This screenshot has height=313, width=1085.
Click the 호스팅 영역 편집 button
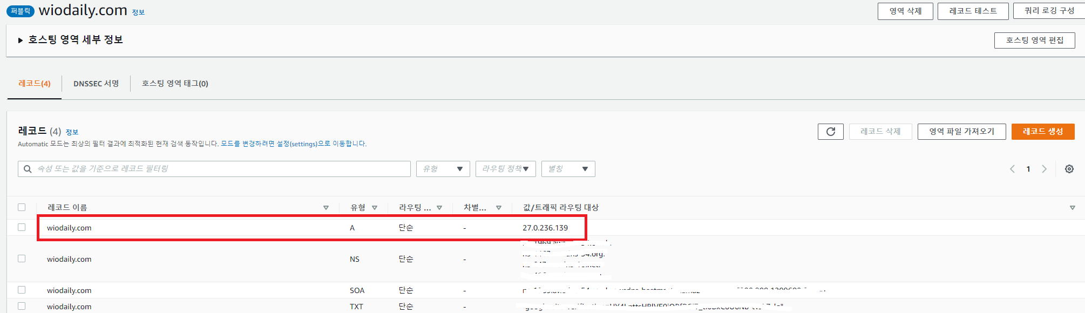pos(1035,40)
